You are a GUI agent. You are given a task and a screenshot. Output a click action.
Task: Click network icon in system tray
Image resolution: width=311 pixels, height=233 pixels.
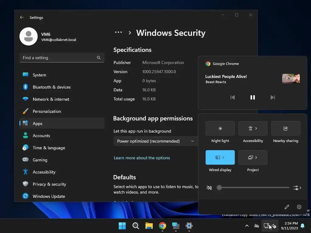[x=266, y=226]
